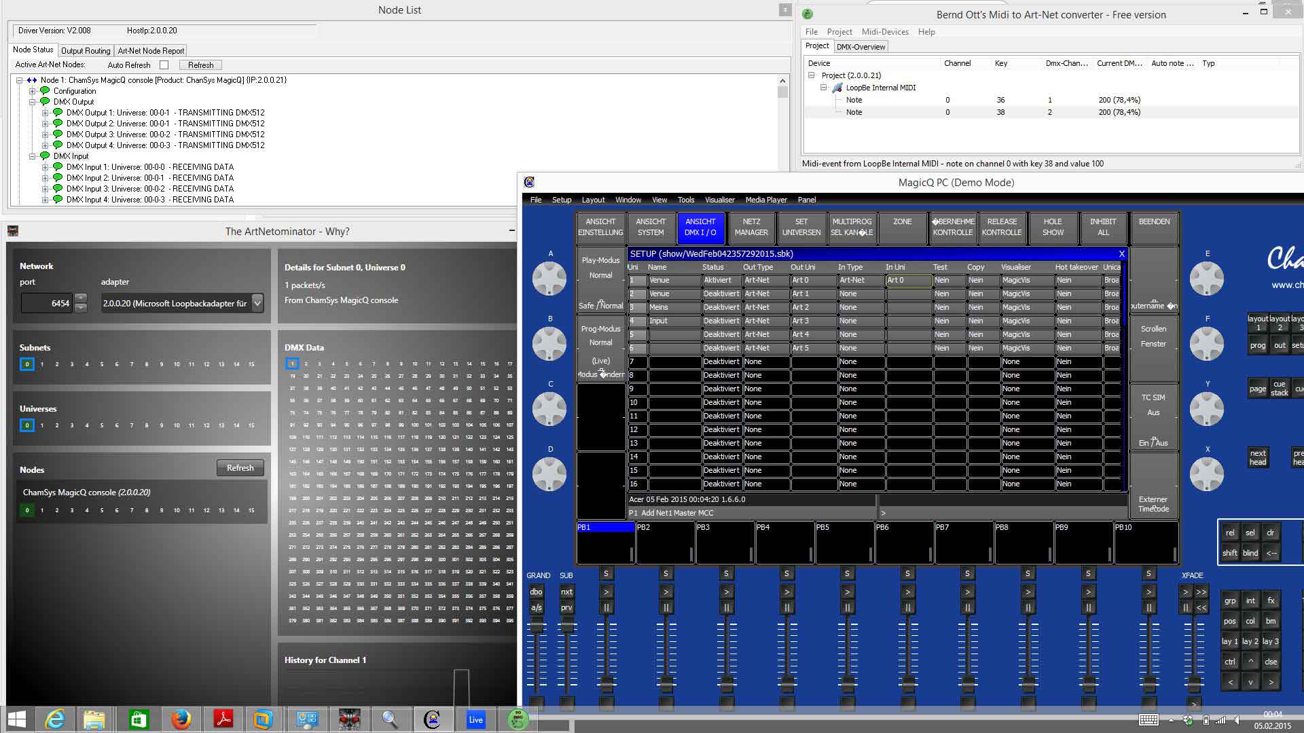The width and height of the screenshot is (1304, 733).
Task: Open Internet Explorer from the taskbar
Action: (55, 719)
